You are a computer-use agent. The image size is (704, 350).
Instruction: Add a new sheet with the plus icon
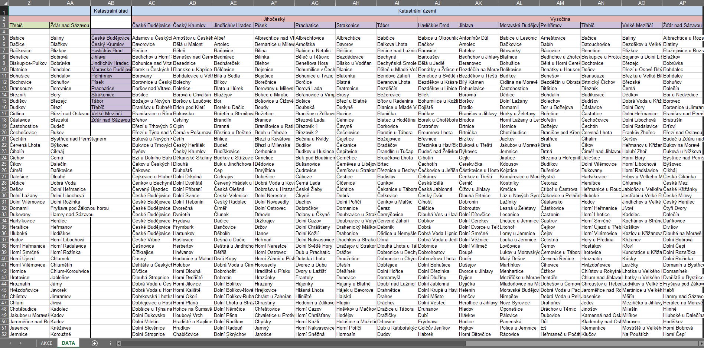pyautogui.click(x=95, y=343)
